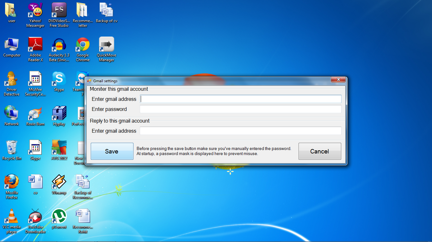Viewport: 432px width, 242px height.
Task: Click the "Gmail settings" window title text
Action: (105, 81)
